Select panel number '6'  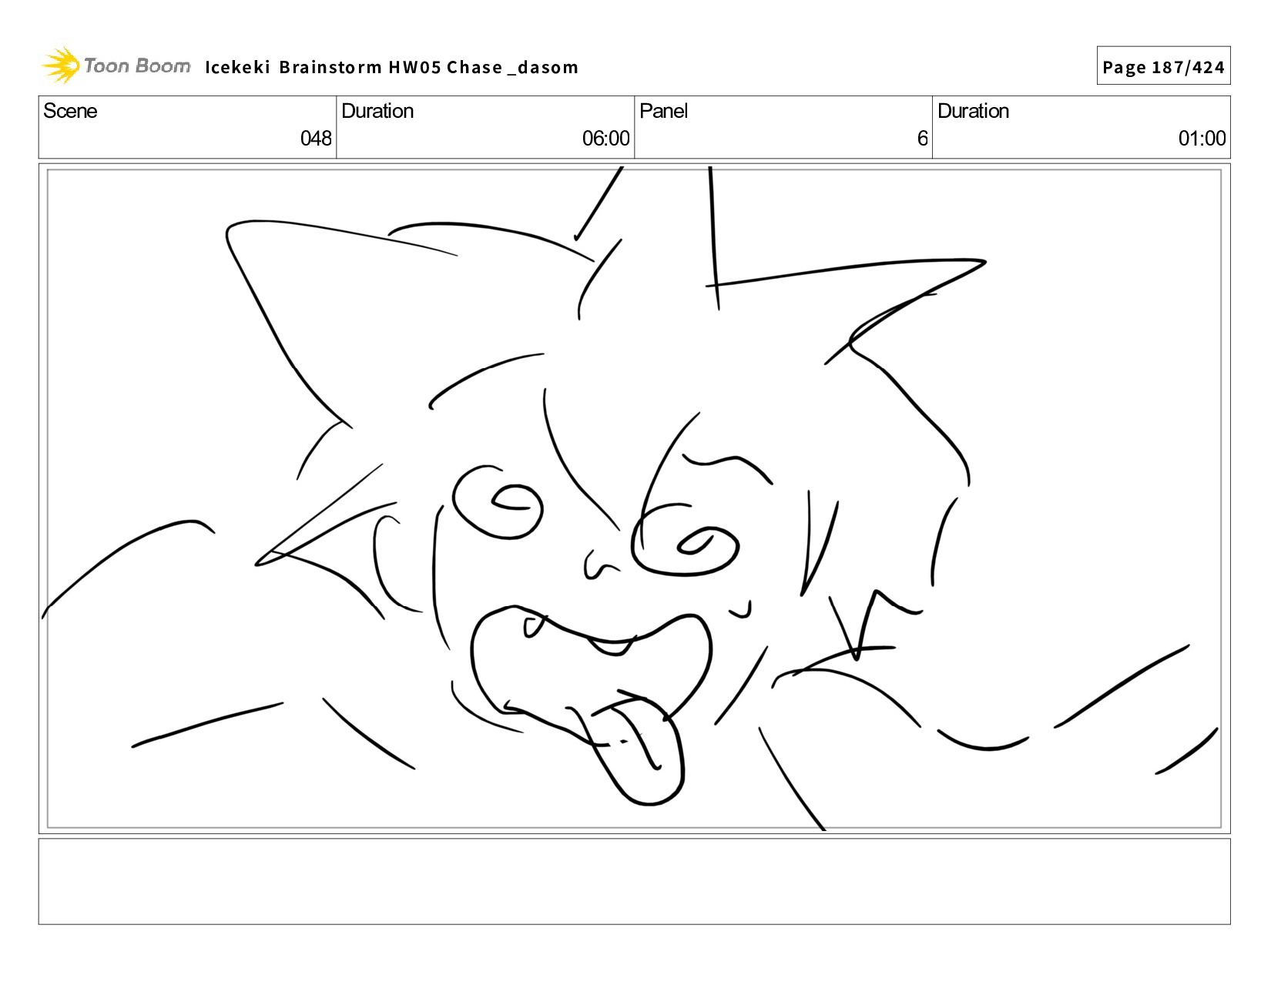click(922, 139)
